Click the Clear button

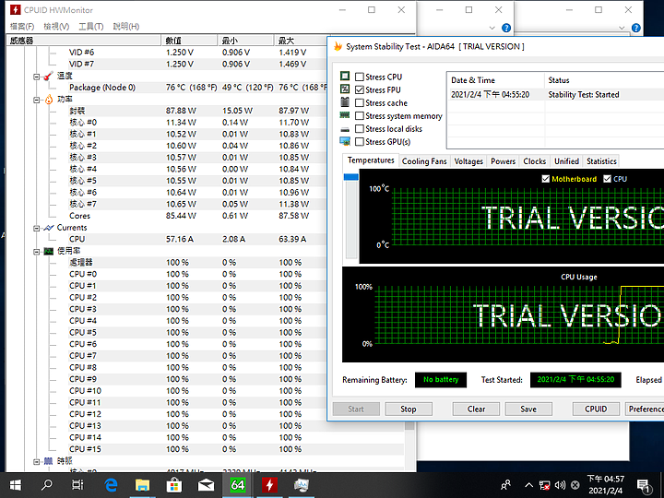coord(476,409)
